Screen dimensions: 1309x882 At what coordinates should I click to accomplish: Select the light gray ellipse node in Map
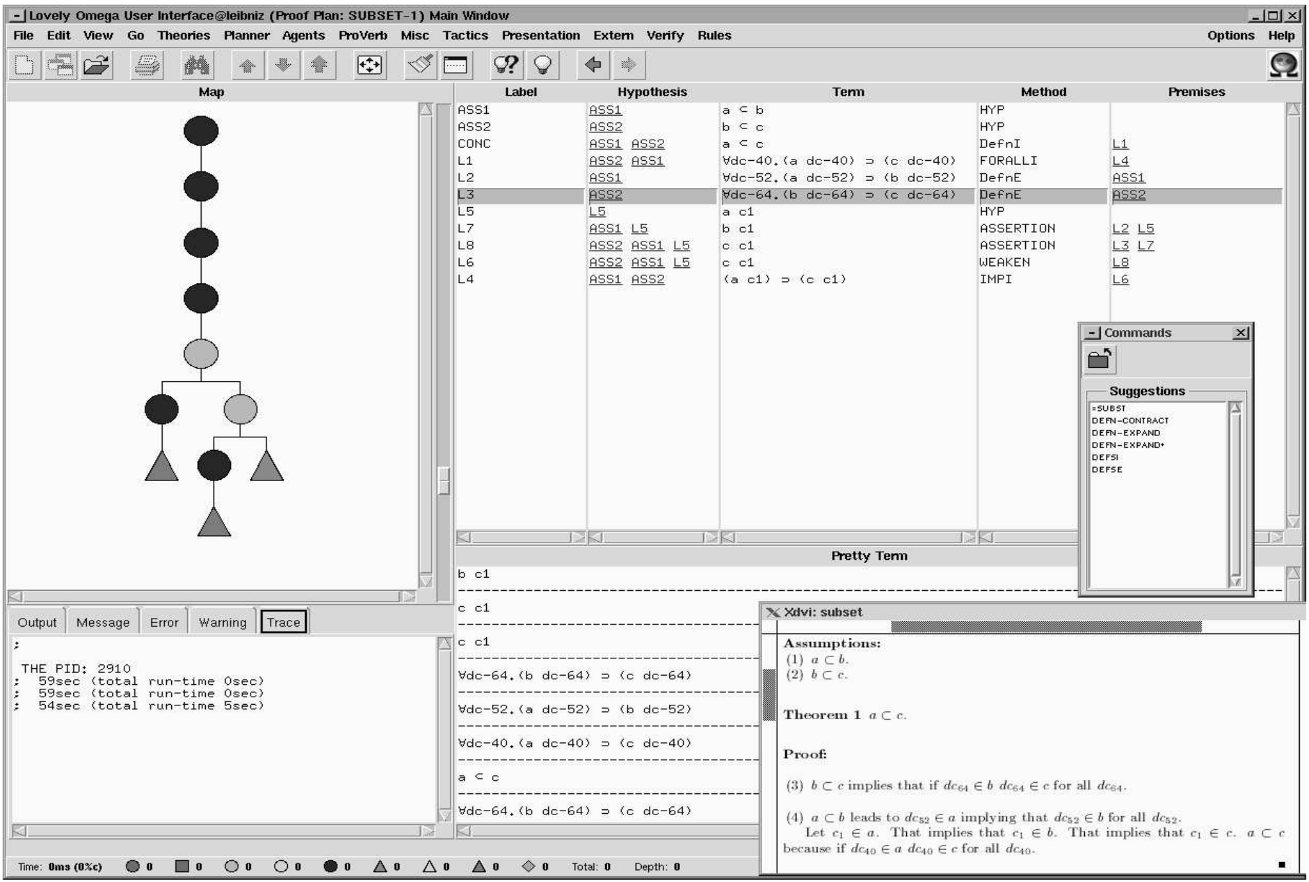201,353
